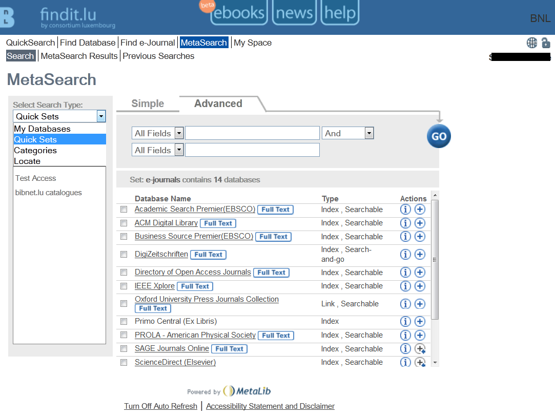The height and width of the screenshot is (417, 555).
Task: Show info for SAGE Journals Online
Action: pyautogui.click(x=405, y=349)
